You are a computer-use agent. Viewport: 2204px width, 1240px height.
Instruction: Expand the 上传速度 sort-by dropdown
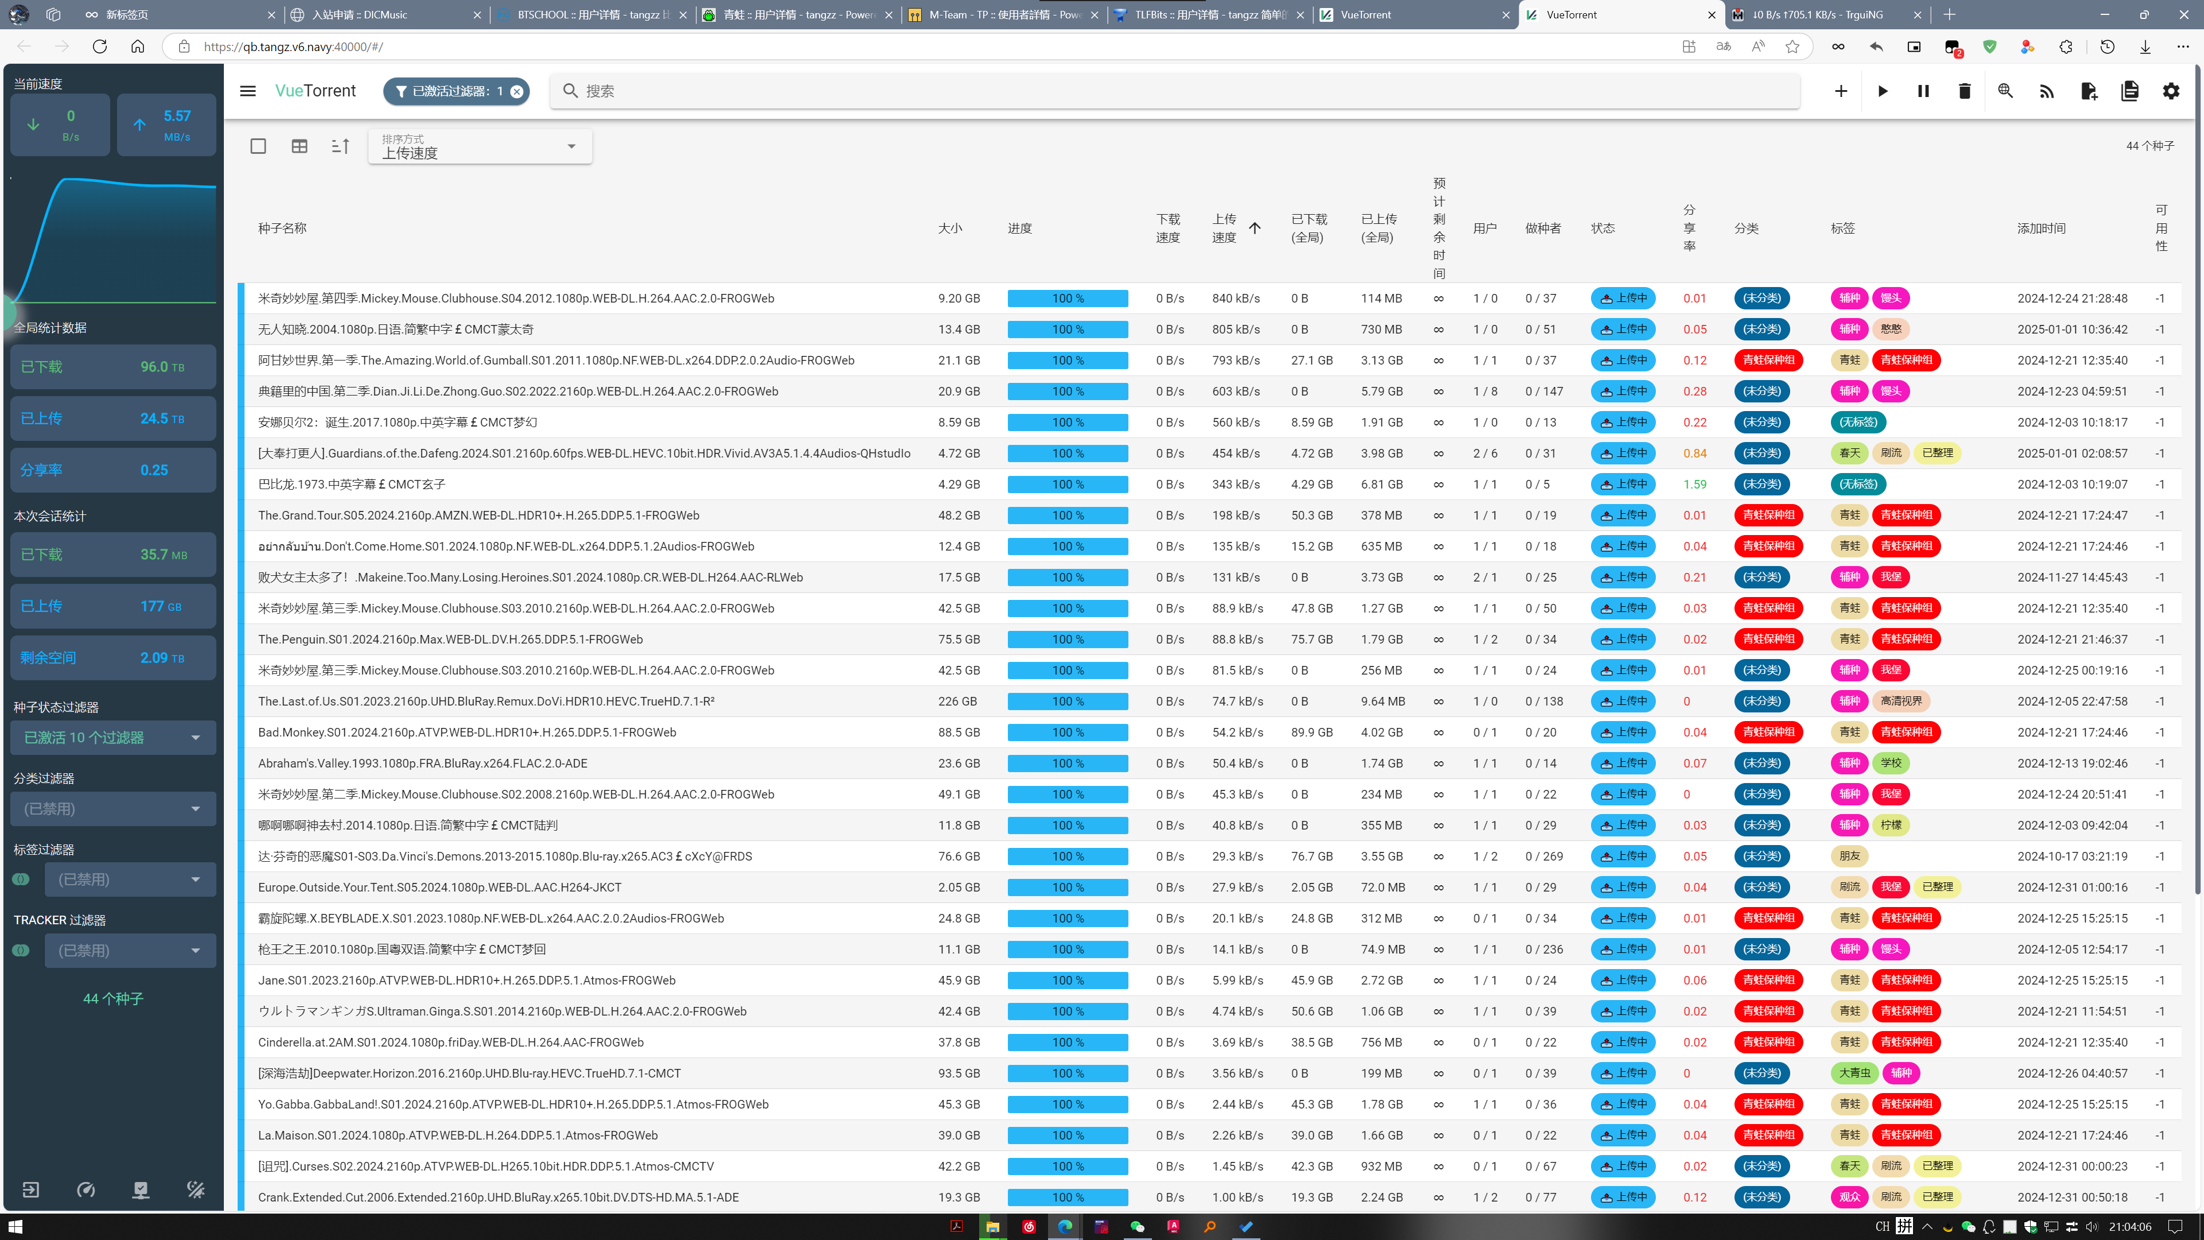coord(480,146)
